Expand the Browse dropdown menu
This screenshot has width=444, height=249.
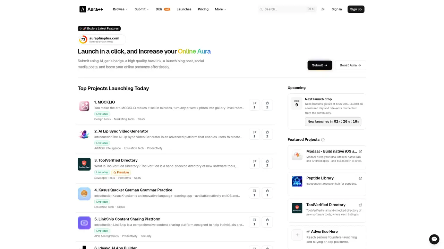(120, 9)
